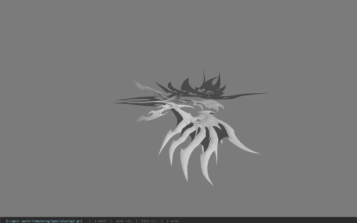Click the '1 anim' status entry
The image size is (357, 223).
tap(173, 221)
